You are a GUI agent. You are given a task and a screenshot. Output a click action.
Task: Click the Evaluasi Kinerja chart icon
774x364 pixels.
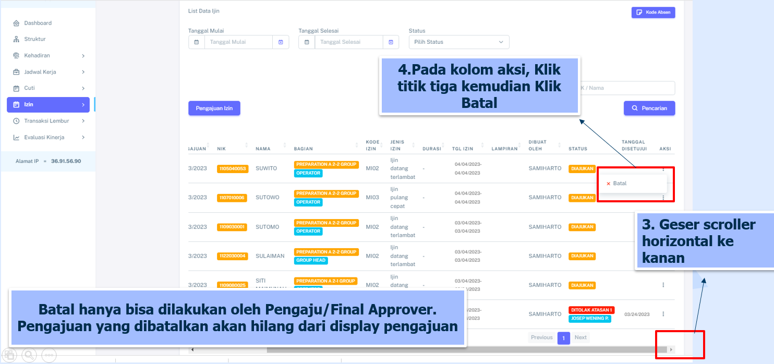[x=16, y=138]
